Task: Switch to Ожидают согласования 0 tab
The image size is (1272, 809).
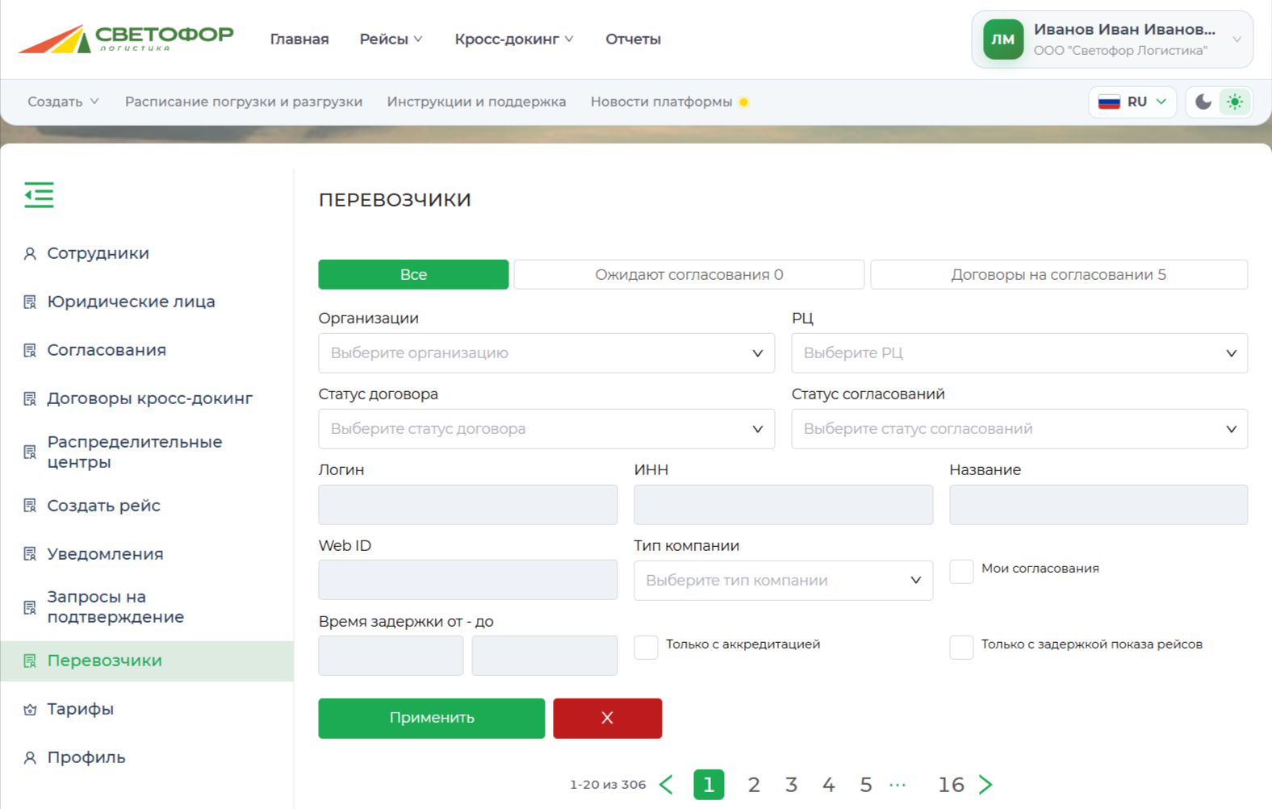Action: (689, 274)
